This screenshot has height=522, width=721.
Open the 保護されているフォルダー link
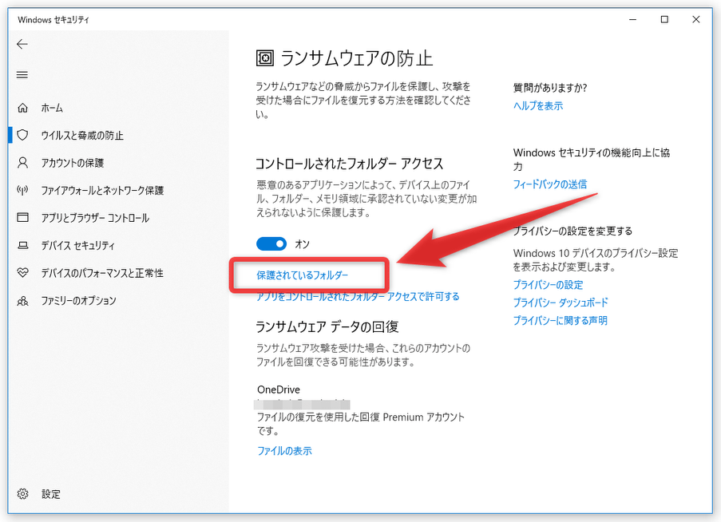click(x=302, y=275)
